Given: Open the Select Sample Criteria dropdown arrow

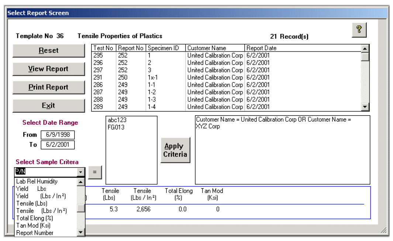Looking at the screenshot, I should coord(80,172).
